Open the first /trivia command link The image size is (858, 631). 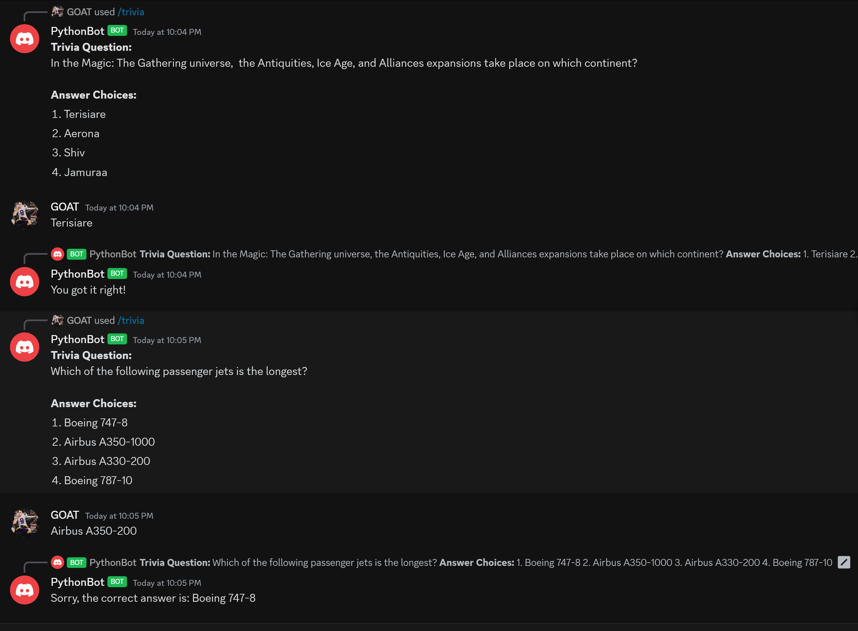click(x=131, y=12)
